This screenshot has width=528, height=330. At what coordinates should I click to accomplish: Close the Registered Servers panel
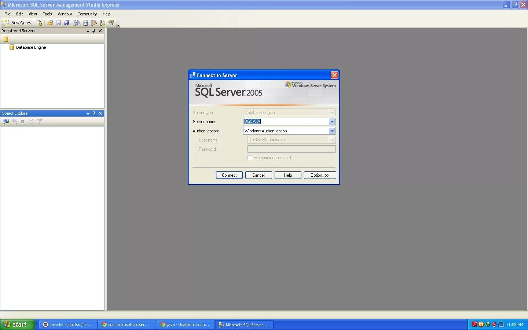100,31
